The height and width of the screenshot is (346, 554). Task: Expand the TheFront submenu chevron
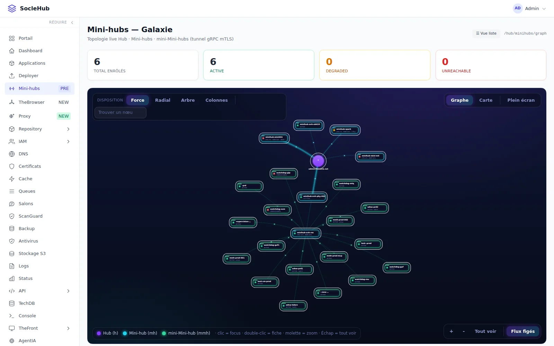pos(68,328)
